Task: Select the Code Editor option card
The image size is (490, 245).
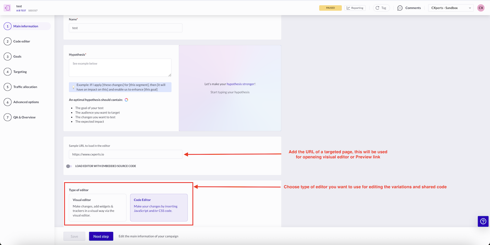Action: tap(159, 208)
